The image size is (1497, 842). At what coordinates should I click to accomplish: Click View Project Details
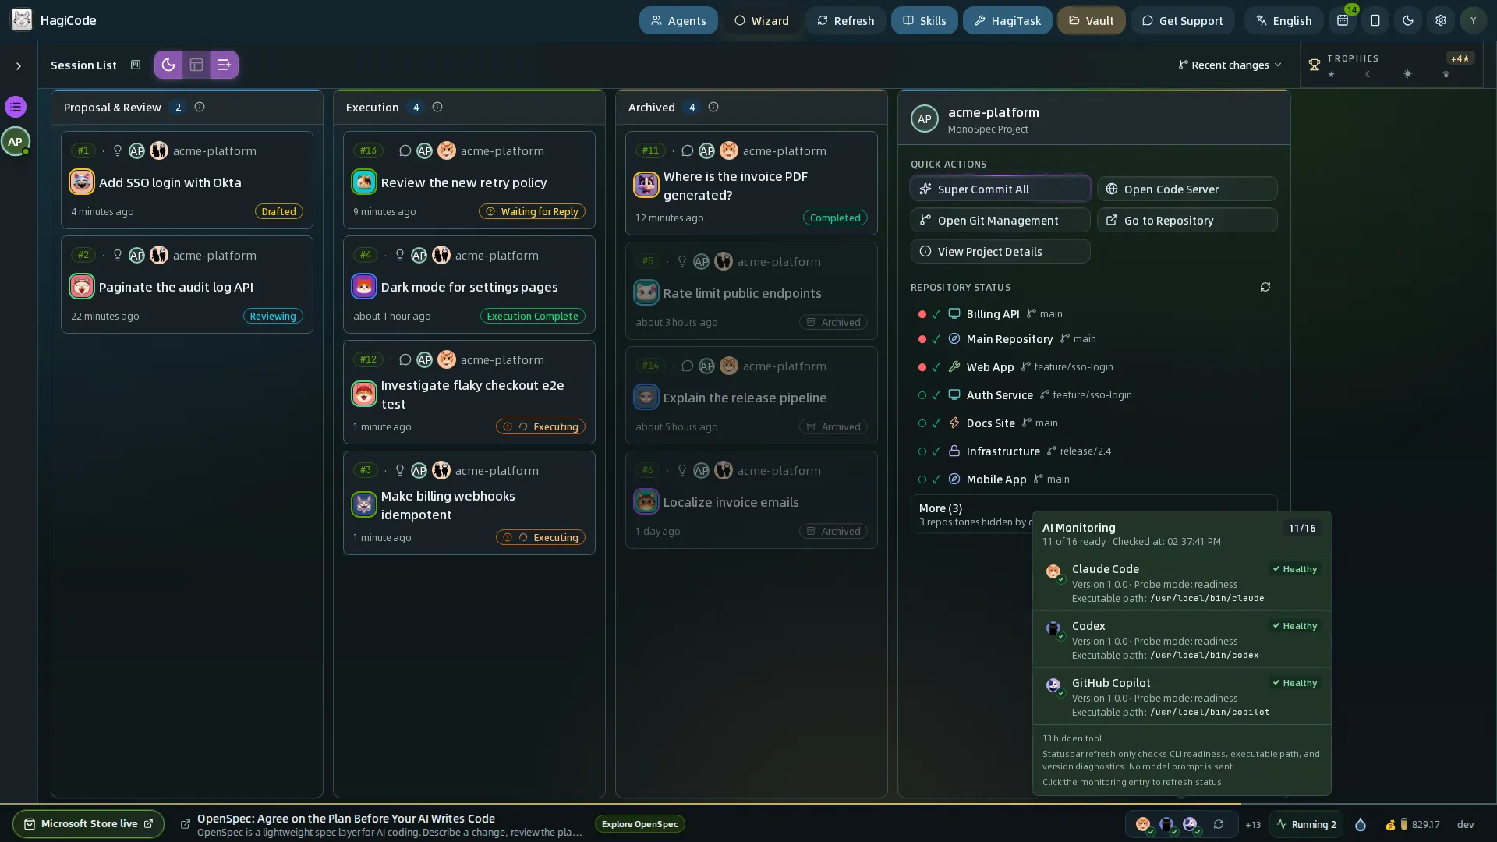click(1000, 251)
